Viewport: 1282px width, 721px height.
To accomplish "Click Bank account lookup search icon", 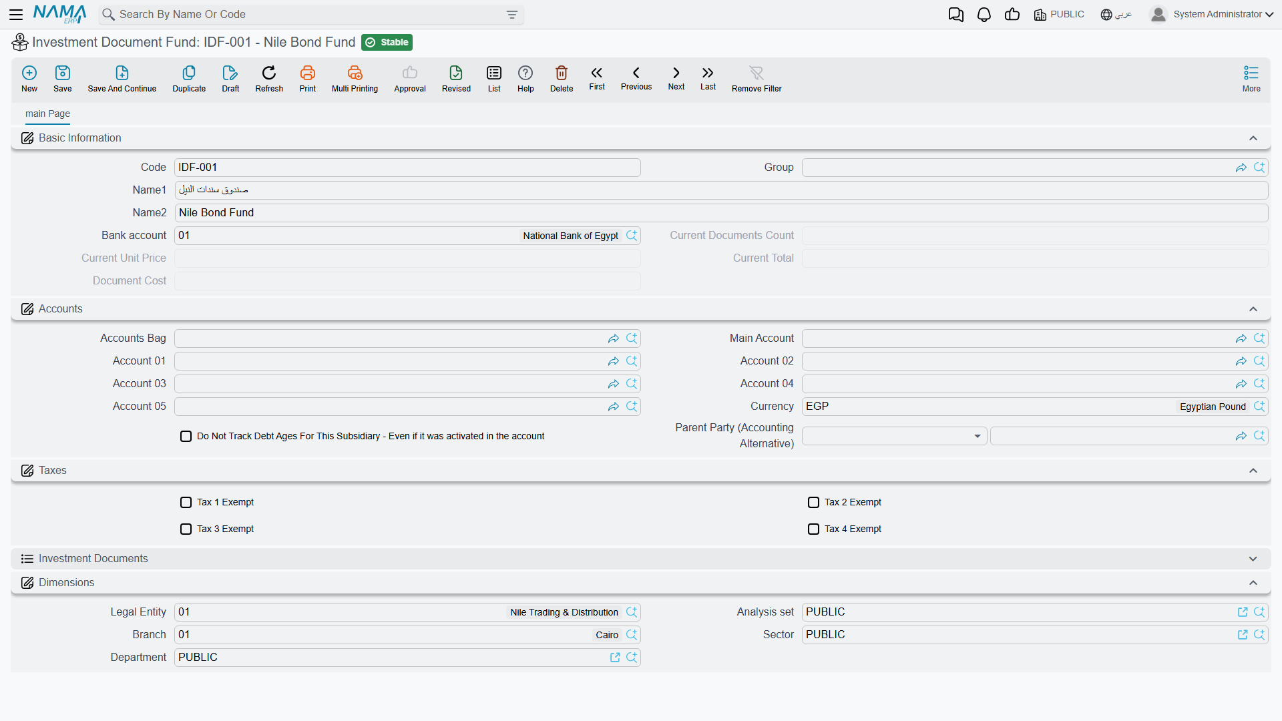I will 632,236.
